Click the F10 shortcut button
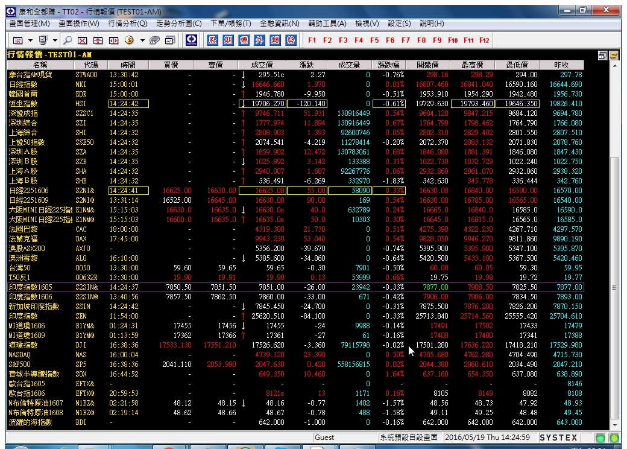Image resolution: width=627 pixels, height=449 pixels. [453, 40]
